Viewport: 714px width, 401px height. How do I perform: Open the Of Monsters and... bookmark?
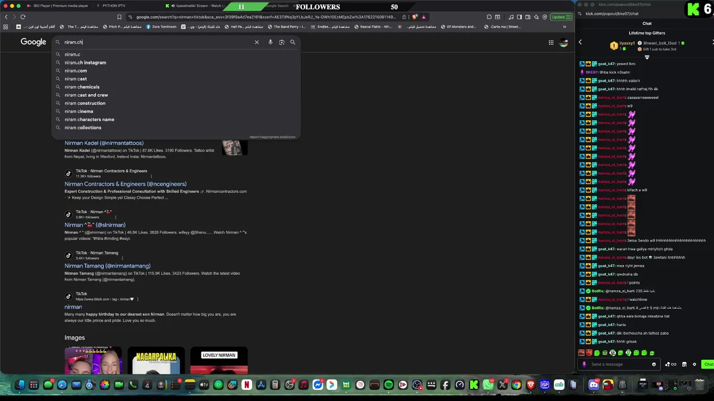click(x=458, y=27)
